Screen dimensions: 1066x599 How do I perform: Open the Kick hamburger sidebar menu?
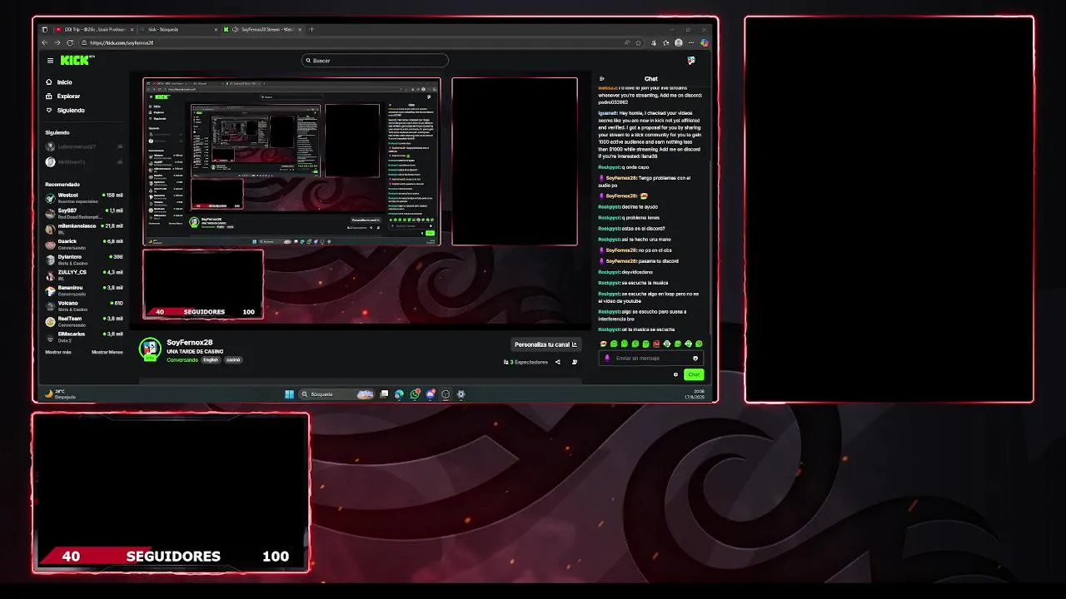click(50, 61)
